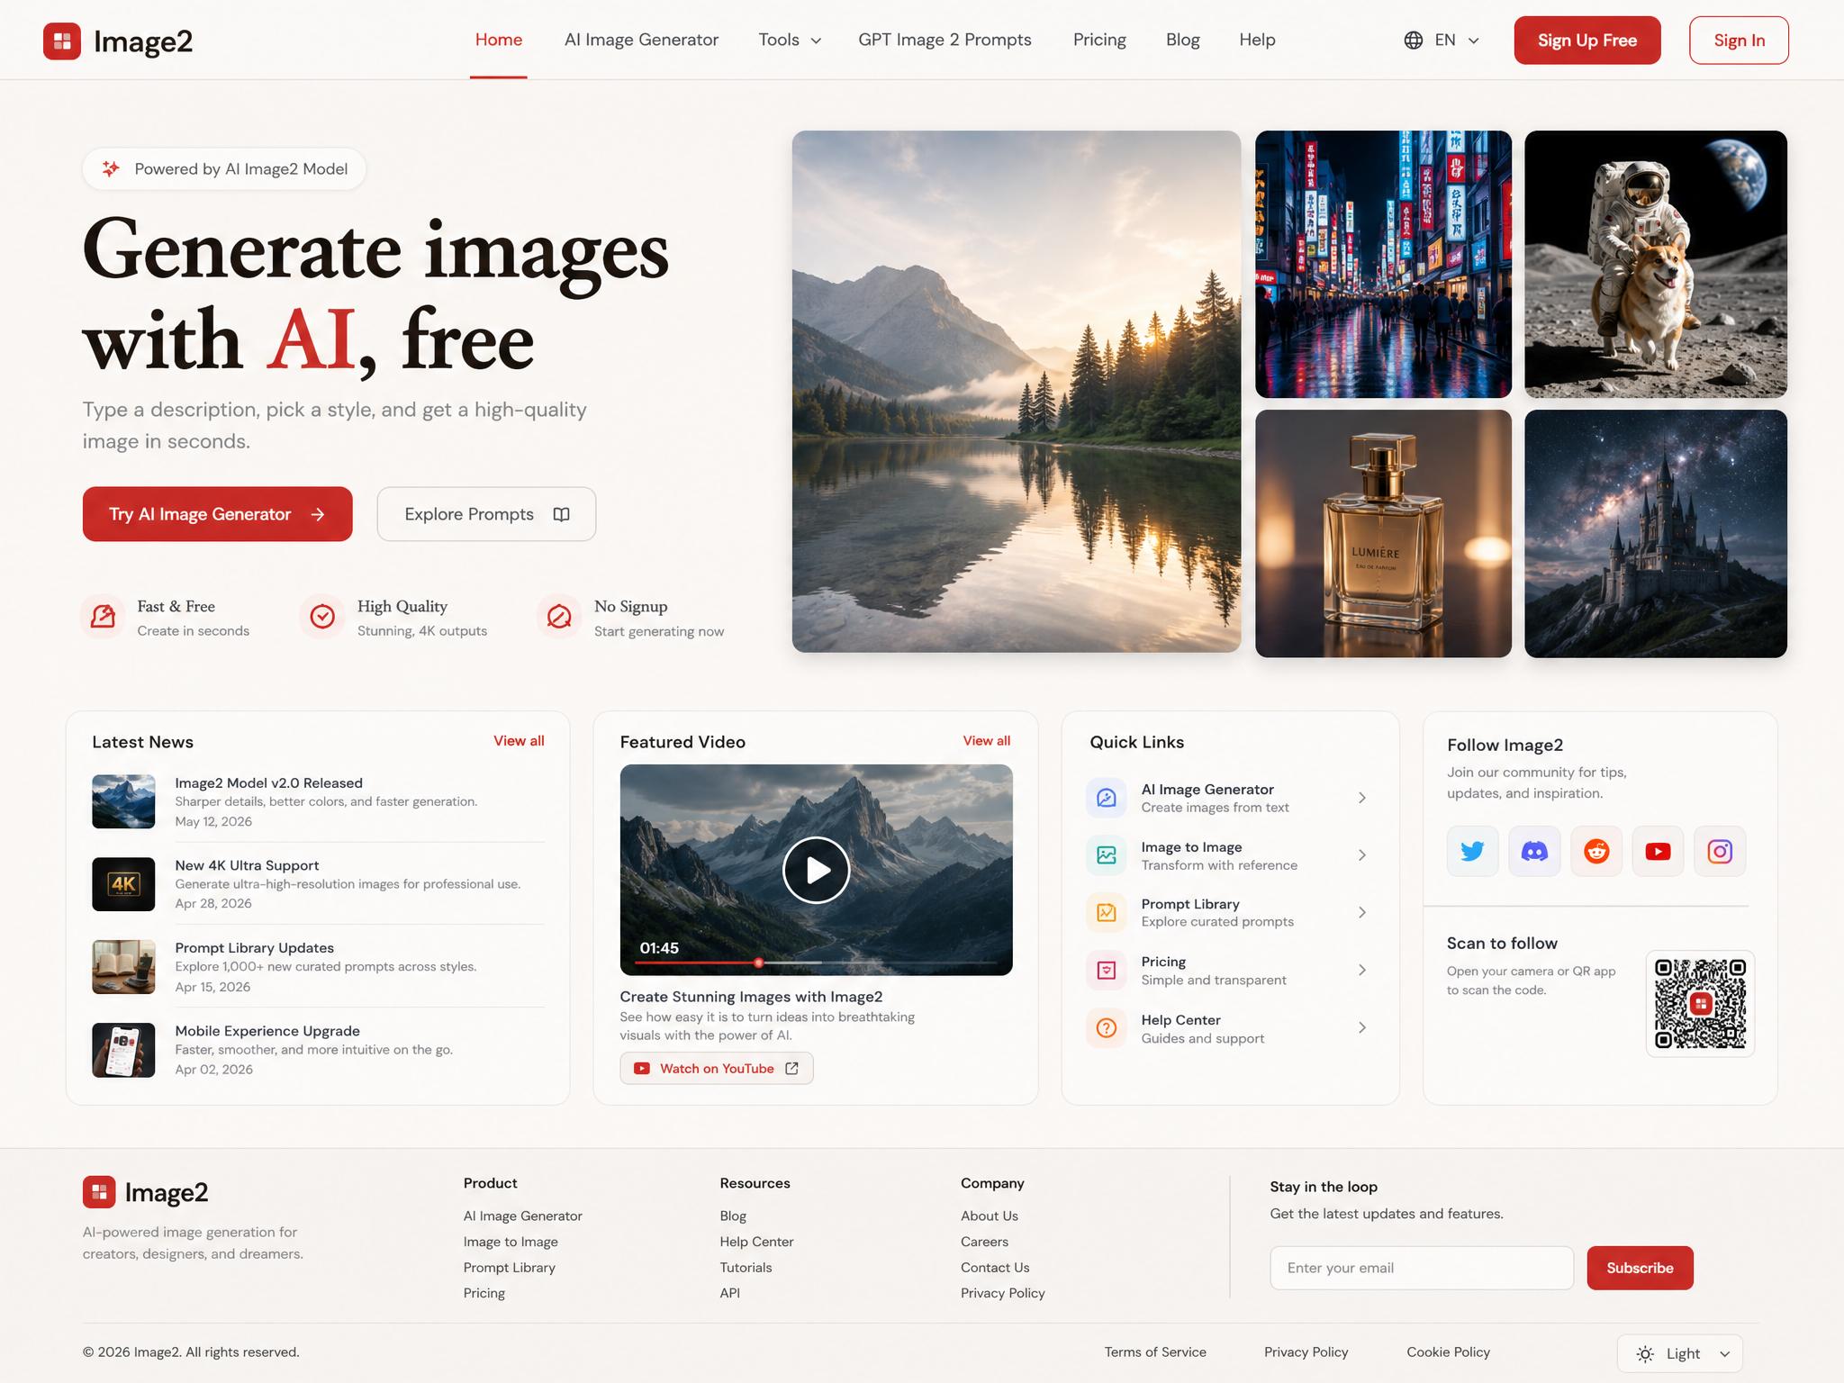Viewport: 1844px width, 1383px height.
Task: Open Terms of Service footer link
Action: [x=1155, y=1352]
